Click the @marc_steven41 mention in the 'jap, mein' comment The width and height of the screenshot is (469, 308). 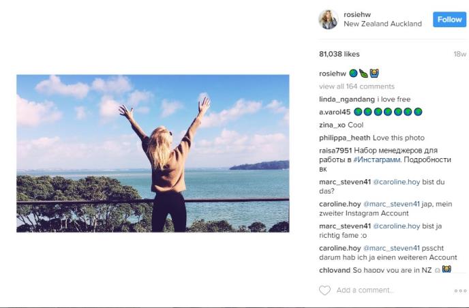pyautogui.click(x=394, y=204)
